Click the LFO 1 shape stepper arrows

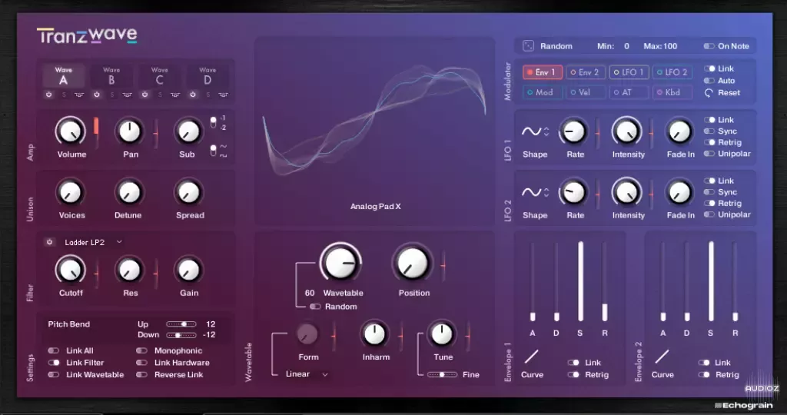(x=546, y=131)
